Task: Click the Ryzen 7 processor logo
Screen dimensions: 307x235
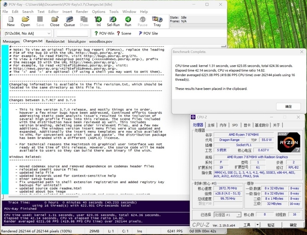Action: tap(289, 142)
